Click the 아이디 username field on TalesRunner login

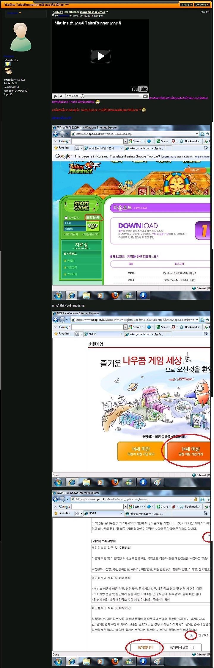(x=75, y=223)
